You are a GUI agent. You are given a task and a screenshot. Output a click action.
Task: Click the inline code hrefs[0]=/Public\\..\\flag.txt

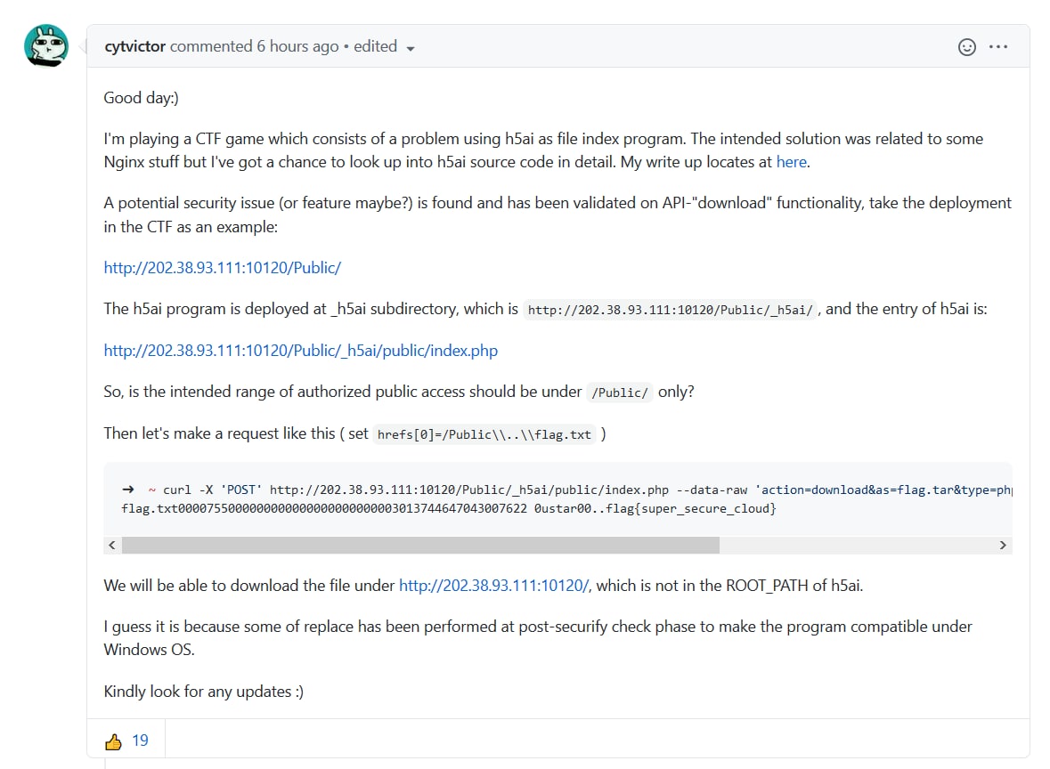484,434
